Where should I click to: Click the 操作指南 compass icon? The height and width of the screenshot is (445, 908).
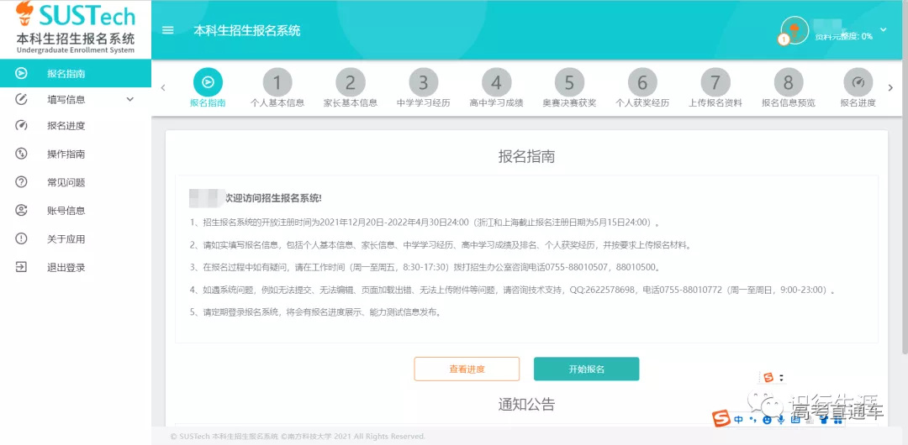21,154
